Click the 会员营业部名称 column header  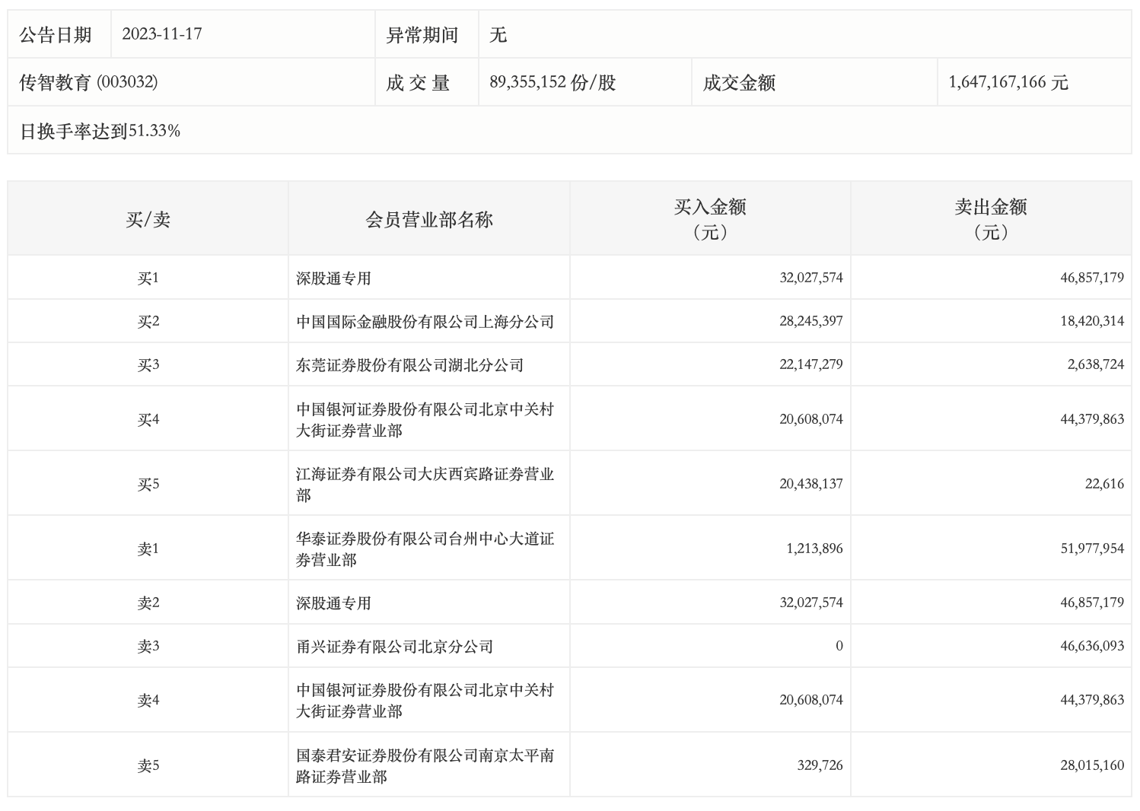[428, 220]
